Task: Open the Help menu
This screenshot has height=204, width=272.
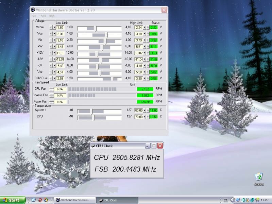Action: (x=52, y=16)
